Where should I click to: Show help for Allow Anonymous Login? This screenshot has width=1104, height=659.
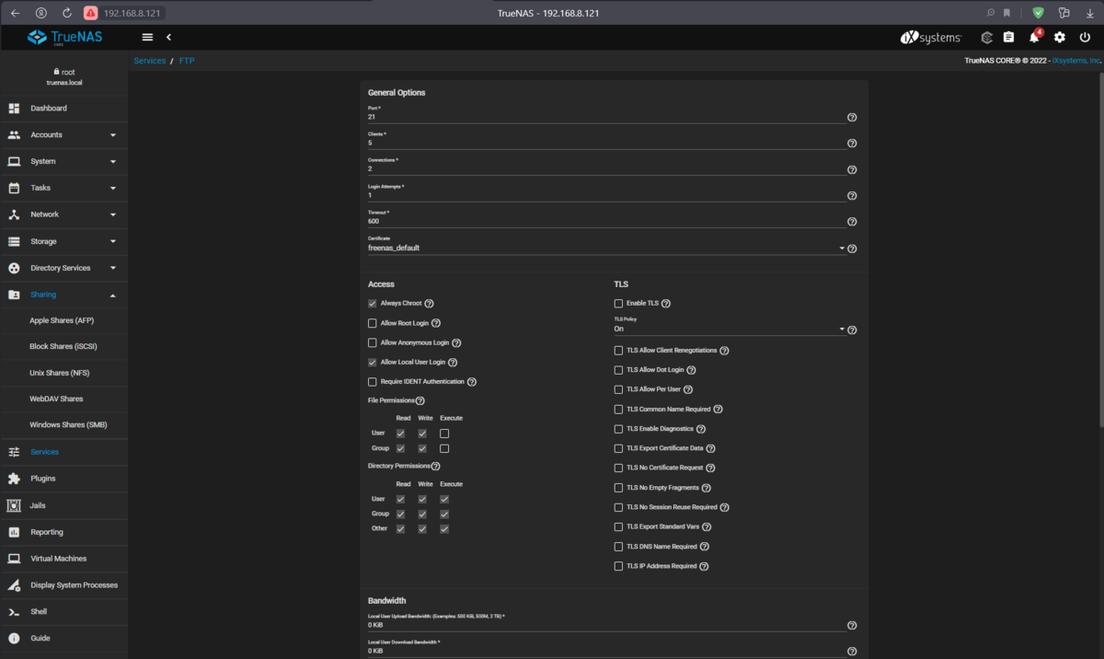coord(456,342)
